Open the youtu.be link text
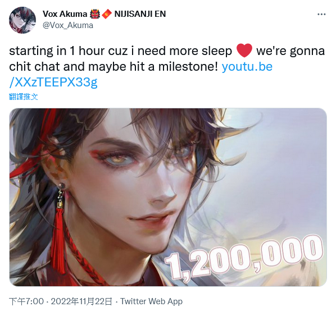Image resolution: width=336 pixels, height=316 pixels. pos(247,67)
